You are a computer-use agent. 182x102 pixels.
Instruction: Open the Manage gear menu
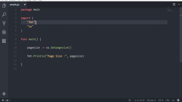tap(4, 94)
